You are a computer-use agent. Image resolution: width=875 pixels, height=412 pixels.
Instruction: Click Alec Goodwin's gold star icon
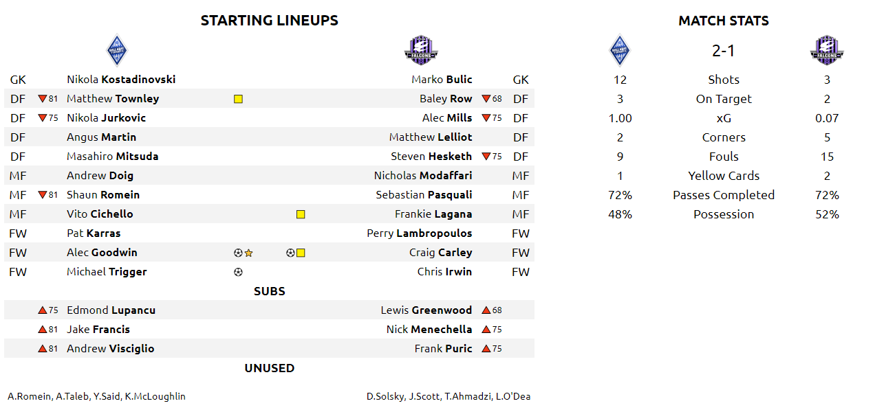click(x=249, y=253)
